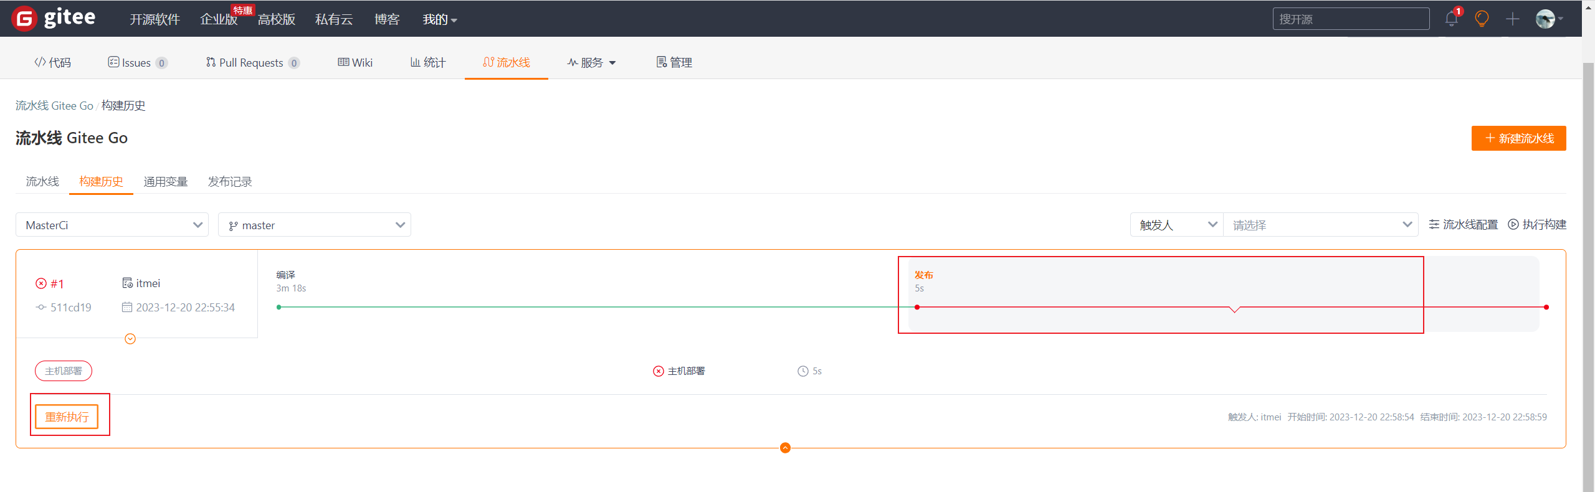Click the calendar icon beside build date

127,307
